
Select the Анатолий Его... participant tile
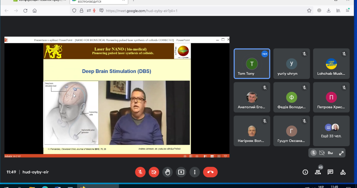252,97
